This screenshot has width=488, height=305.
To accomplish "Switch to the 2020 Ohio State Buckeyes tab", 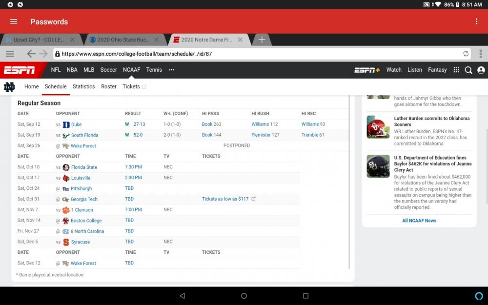I will 123,40.
